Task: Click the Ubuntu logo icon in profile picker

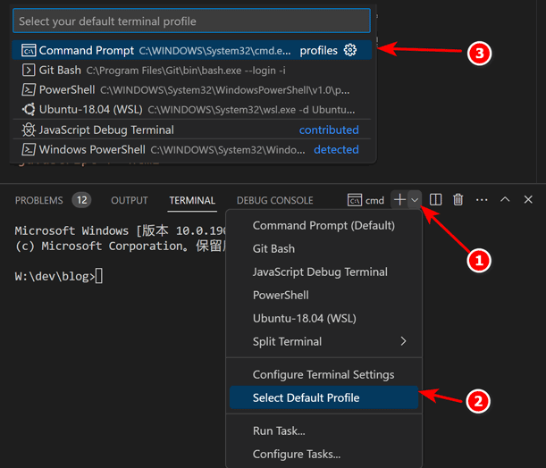Action: [x=29, y=110]
